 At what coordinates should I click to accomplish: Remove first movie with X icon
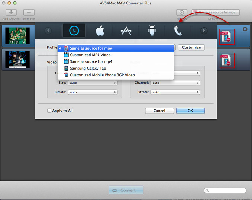(245, 29)
